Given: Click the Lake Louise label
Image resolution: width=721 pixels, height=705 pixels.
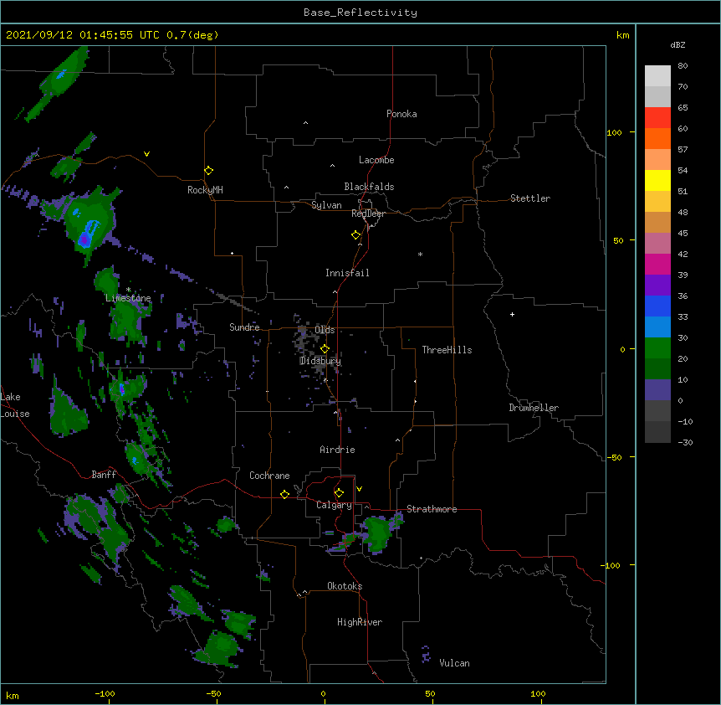Looking at the screenshot, I should [x=15, y=405].
